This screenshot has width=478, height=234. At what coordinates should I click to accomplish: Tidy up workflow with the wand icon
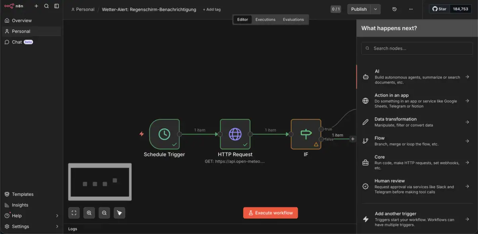pos(119,213)
